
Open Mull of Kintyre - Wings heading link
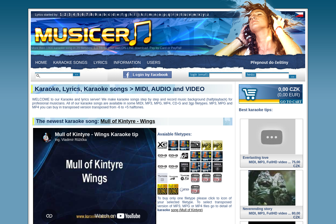pyautogui.click(x=128, y=121)
